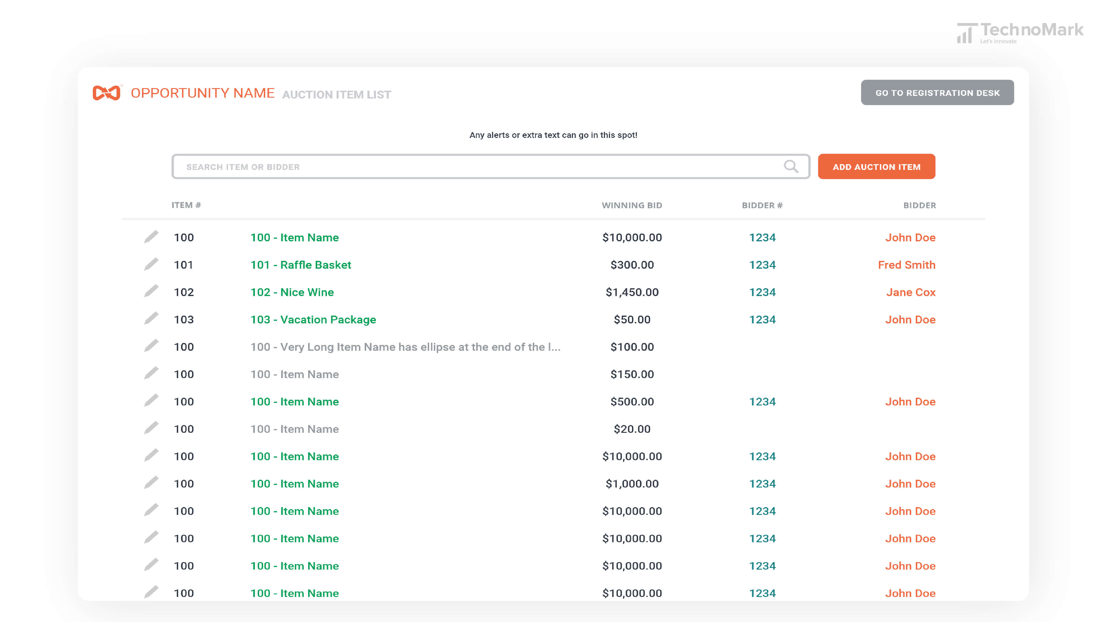Edit item 101 with its pencil icon
This screenshot has height=622, width=1107.
151,264
